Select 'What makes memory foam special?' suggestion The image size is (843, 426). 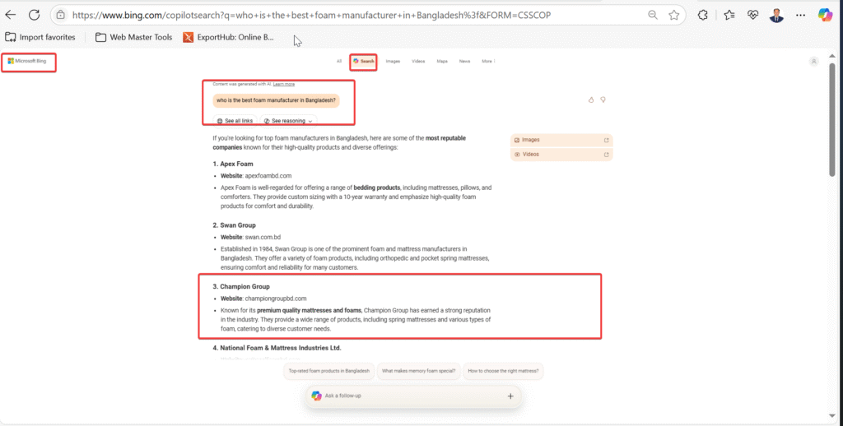[418, 371]
